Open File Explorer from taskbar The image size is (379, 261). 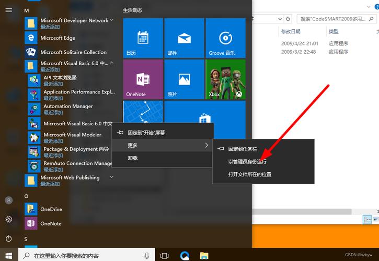204,255
